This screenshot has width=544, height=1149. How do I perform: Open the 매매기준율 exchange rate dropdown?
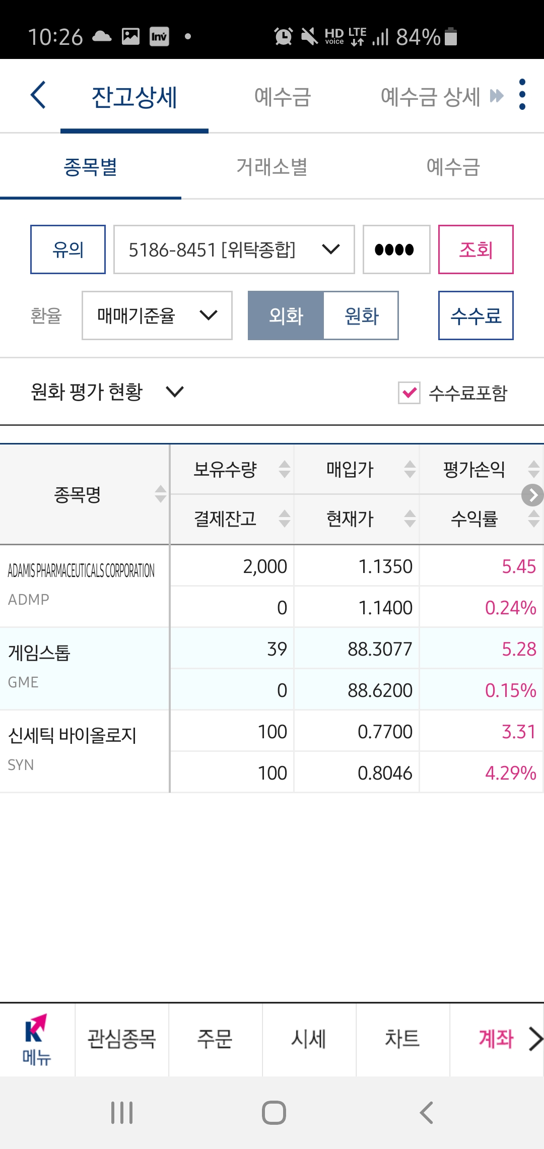click(157, 315)
